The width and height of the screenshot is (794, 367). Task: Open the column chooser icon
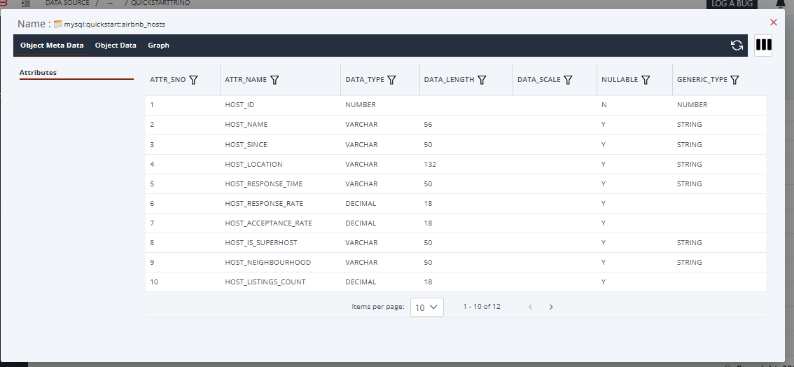pyautogui.click(x=763, y=46)
